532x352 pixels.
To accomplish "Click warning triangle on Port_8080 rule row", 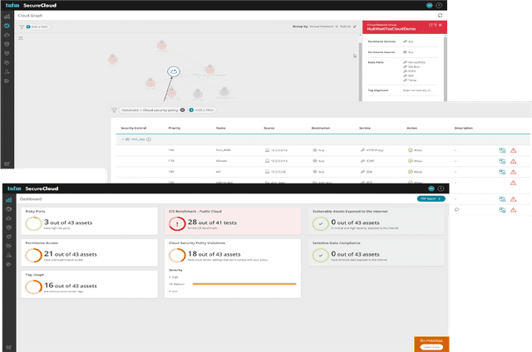I will [x=513, y=150].
